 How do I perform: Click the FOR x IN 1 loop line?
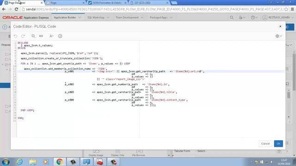75,64
